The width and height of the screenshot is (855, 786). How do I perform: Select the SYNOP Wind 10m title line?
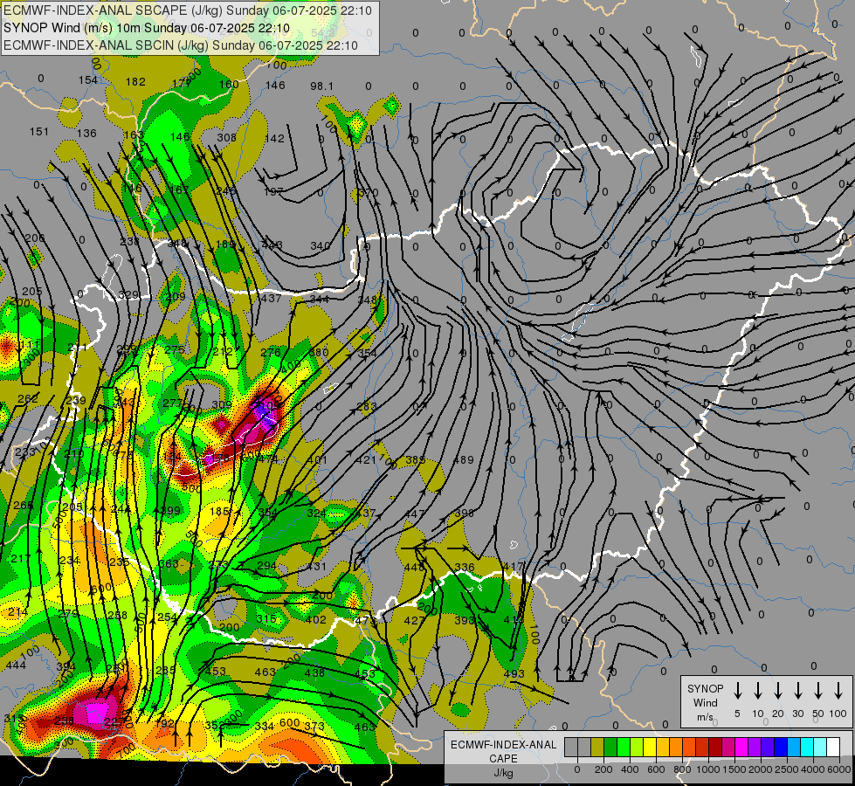(x=147, y=28)
